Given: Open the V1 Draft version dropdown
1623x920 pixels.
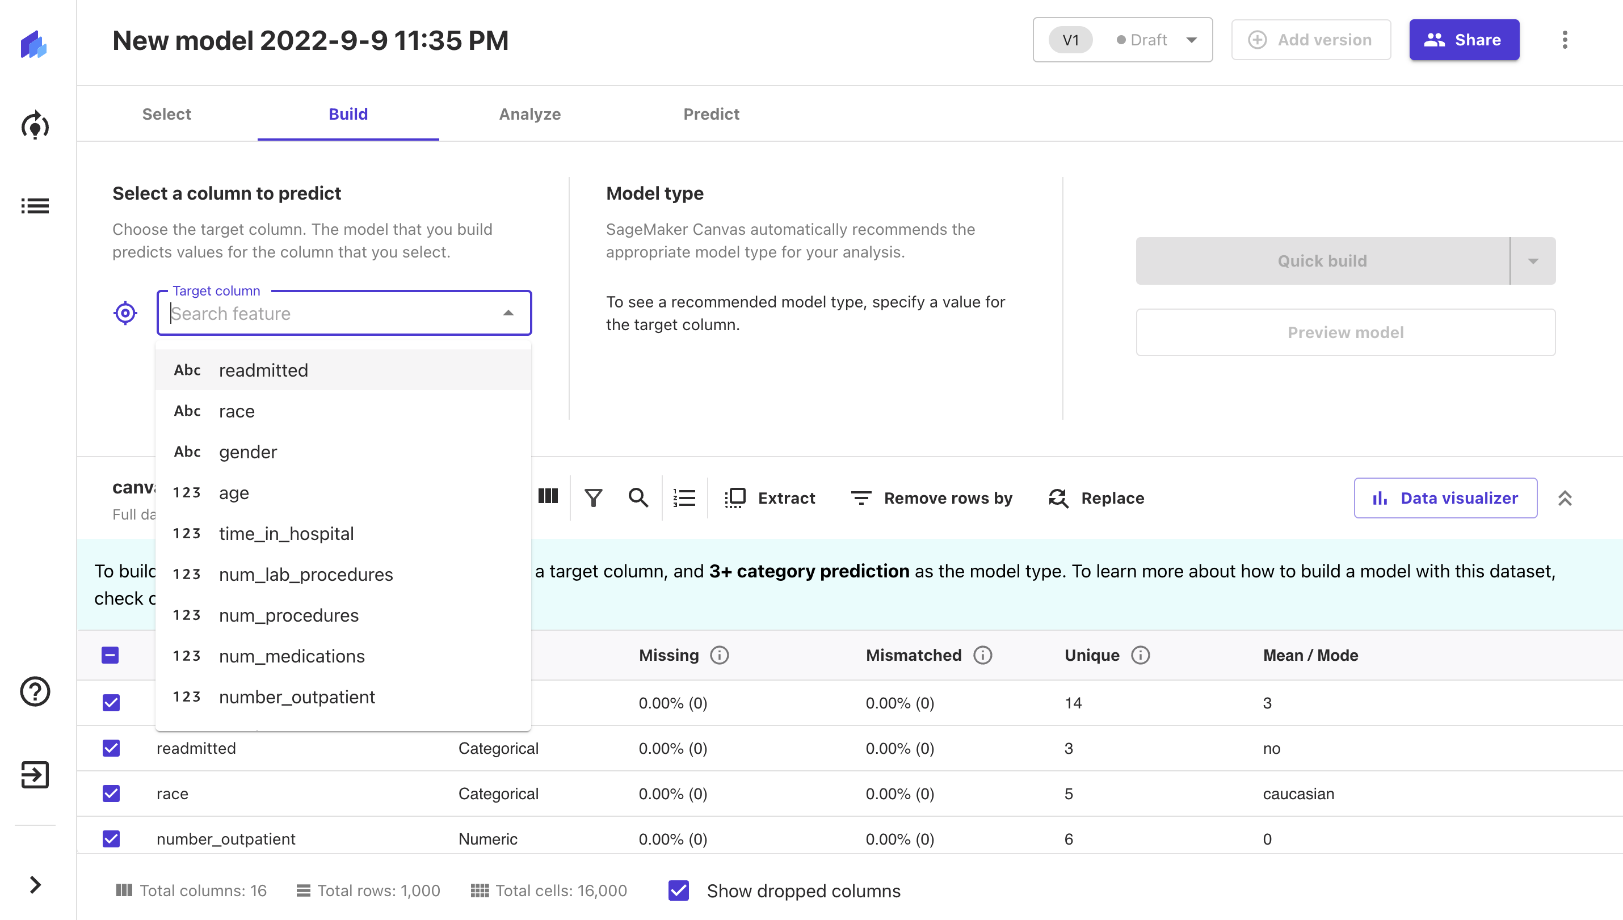Looking at the screenshot, I should point(1122,40).
